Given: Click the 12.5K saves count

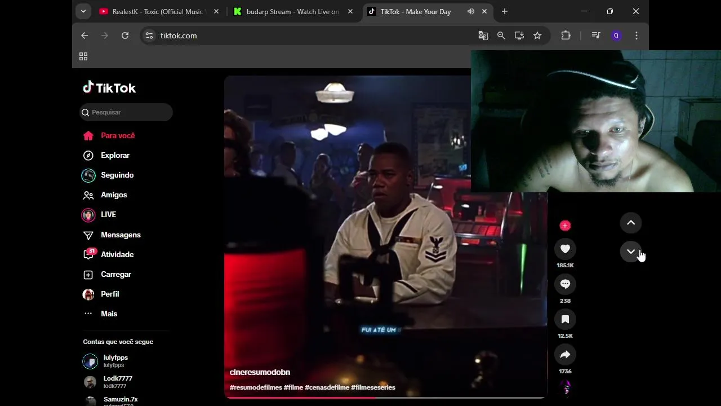Looking at the screenshot, I should 565,336.
